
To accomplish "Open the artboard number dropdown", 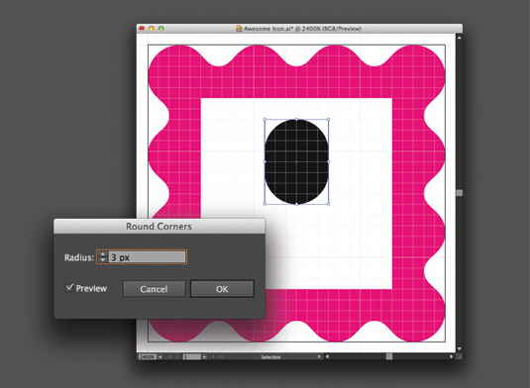I will [x=204, y=357].
